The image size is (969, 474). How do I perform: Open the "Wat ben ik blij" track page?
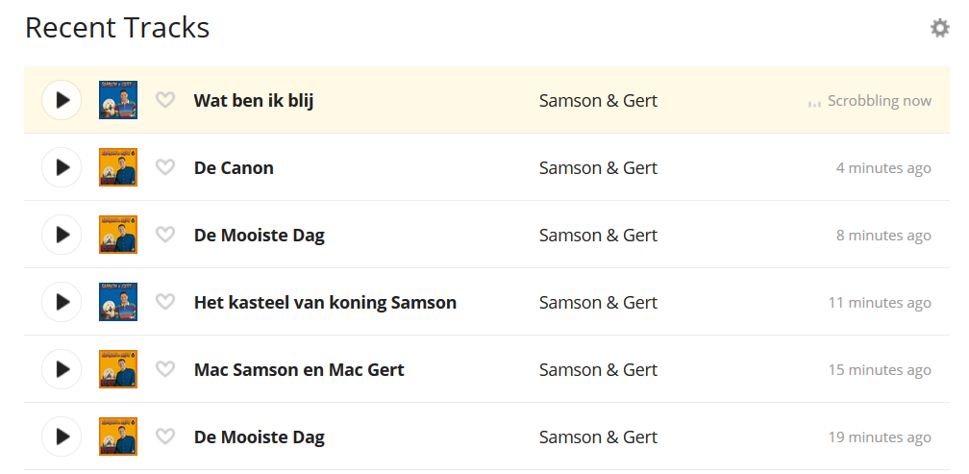(x=254, y=100)
